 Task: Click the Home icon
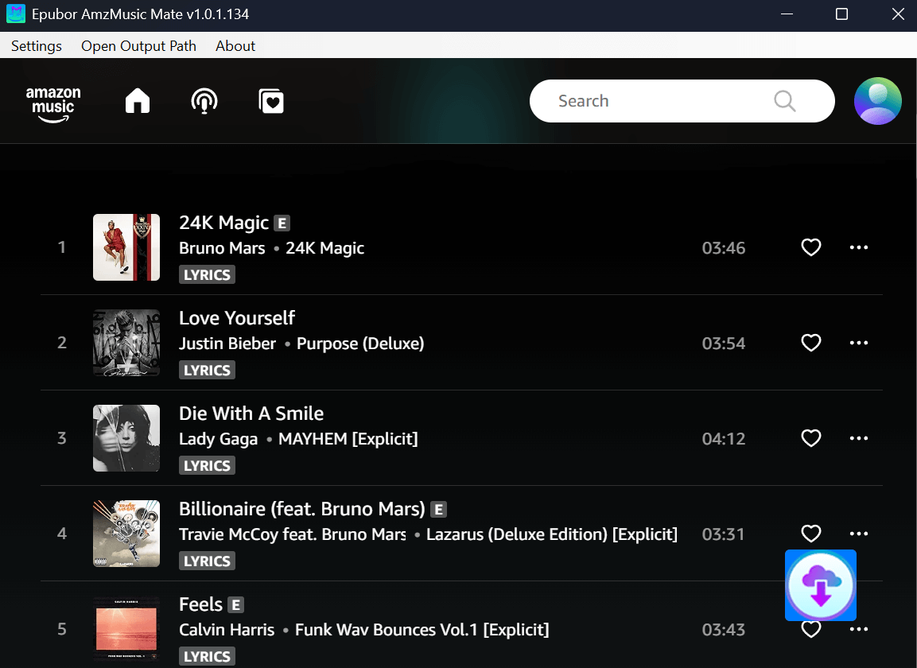pyautogui.click(x=137, y=101)
